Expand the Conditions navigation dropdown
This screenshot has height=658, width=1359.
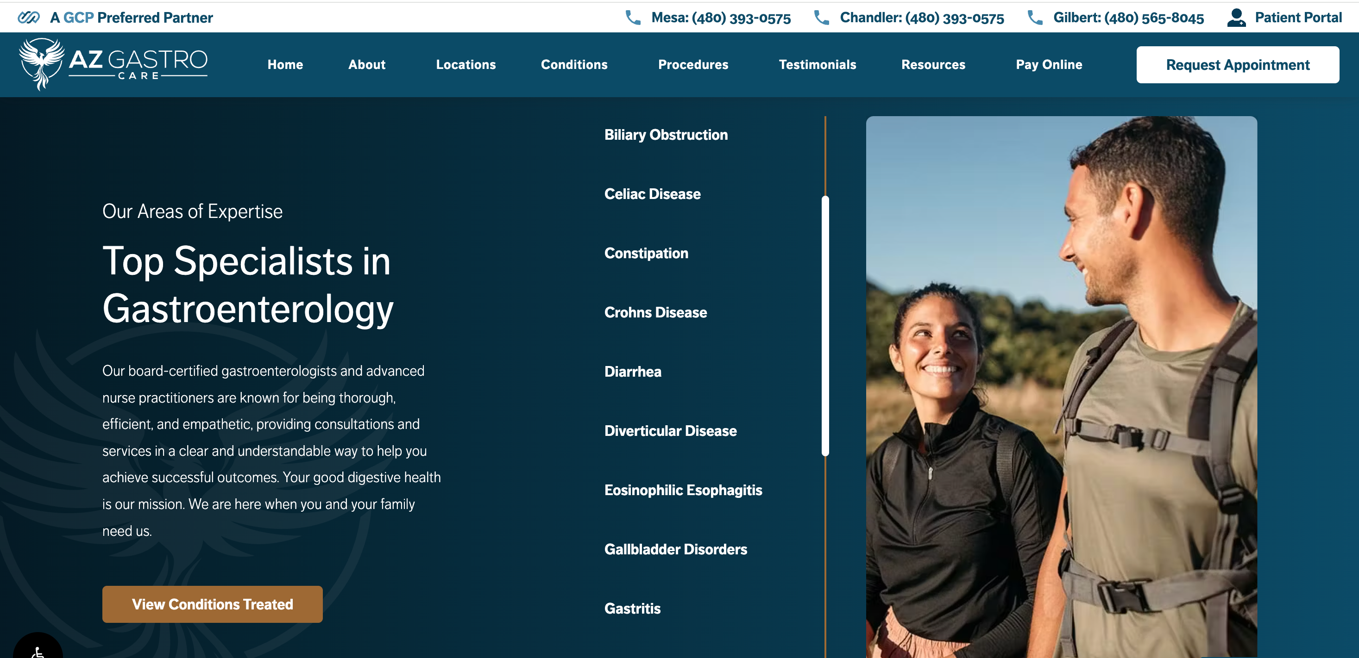coord(574,64)
